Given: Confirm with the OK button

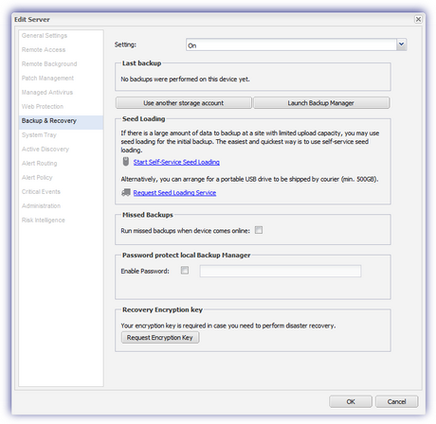Looking at the screenshot, I should pos(351,401).
